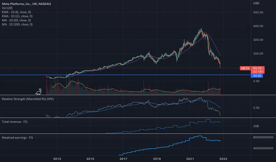
Task: Click the 20B revenue axis value
Action: 256,126
